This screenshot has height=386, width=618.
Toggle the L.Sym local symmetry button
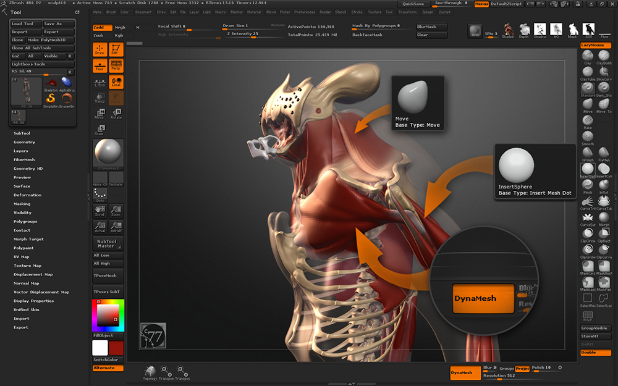pos(99,82)
